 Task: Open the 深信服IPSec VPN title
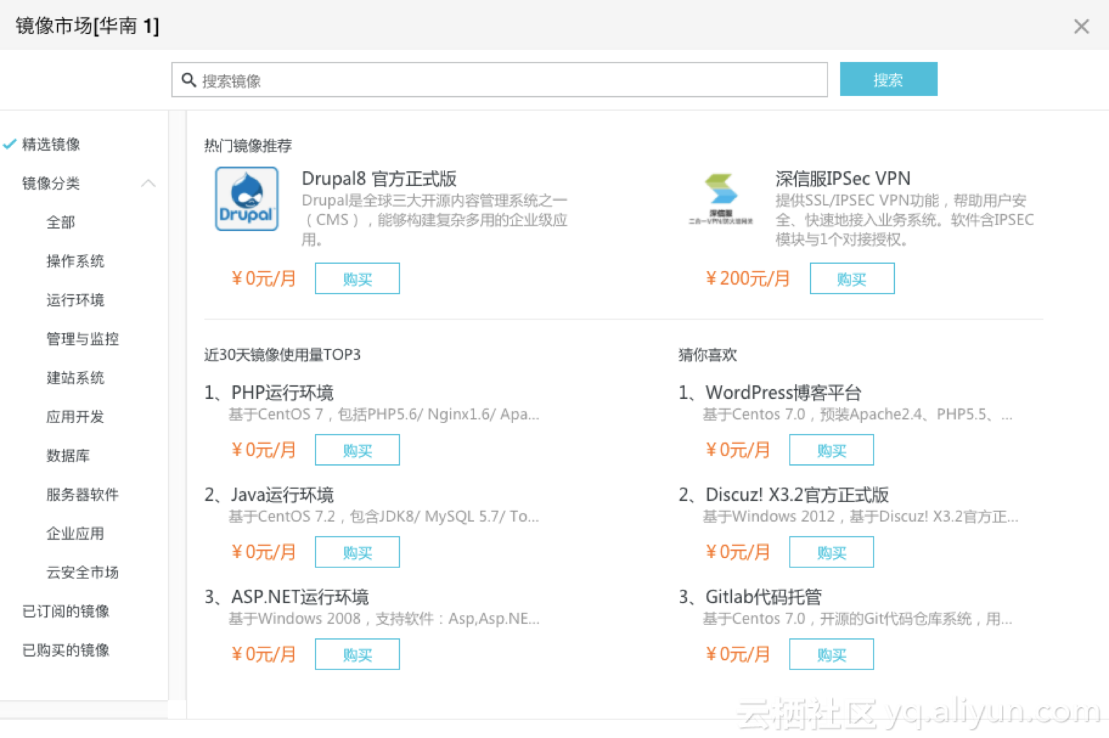coord(843,178)
